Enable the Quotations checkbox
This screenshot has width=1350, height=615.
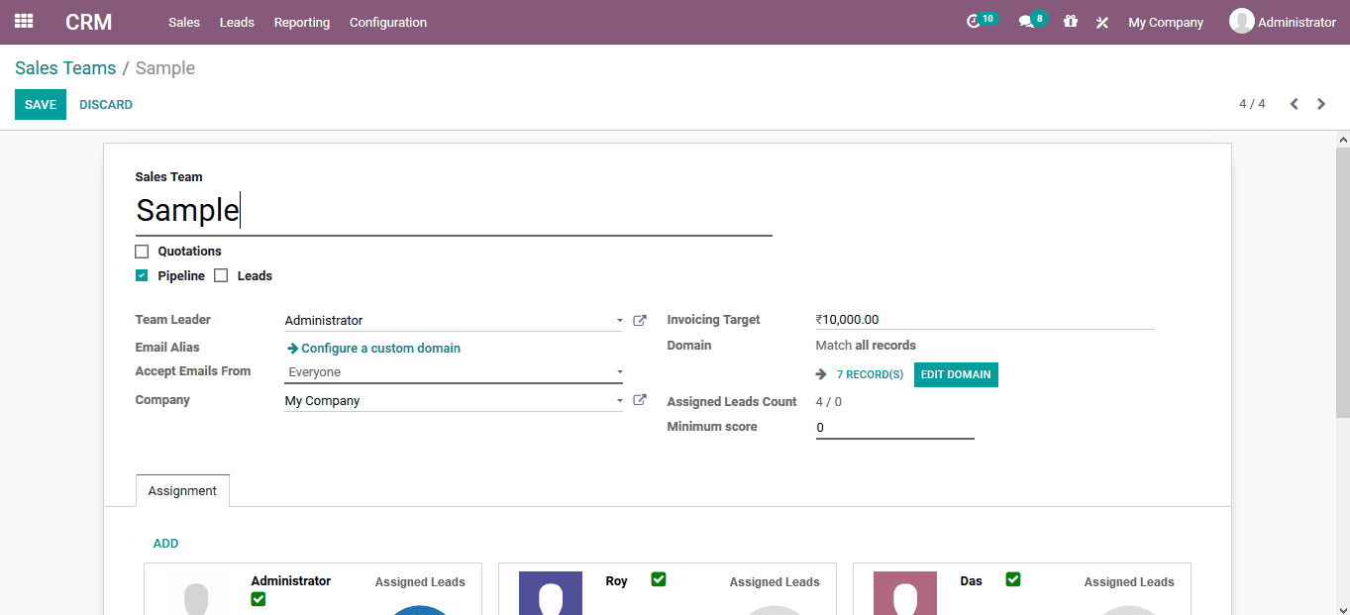pos(142,251)
